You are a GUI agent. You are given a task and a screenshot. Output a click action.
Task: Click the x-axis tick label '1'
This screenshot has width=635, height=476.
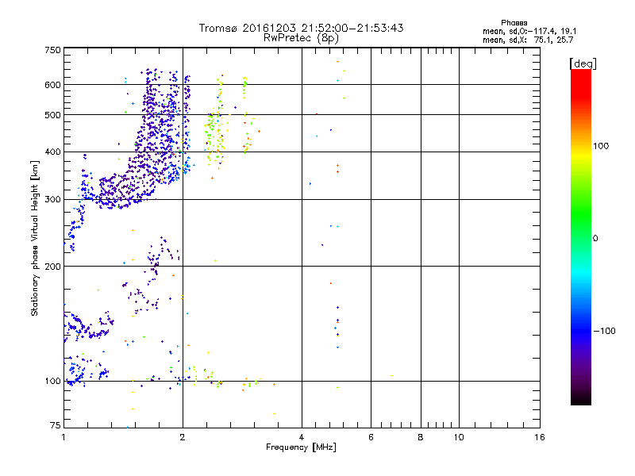[63, 437]
